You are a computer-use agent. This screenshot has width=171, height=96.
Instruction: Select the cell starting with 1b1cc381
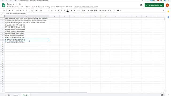pos(27,42)
